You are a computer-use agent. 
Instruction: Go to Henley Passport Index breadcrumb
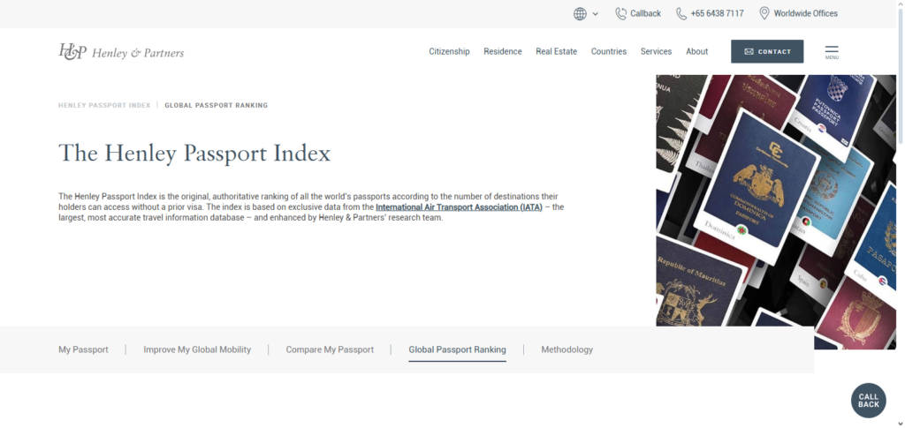[x=104, y=105]
